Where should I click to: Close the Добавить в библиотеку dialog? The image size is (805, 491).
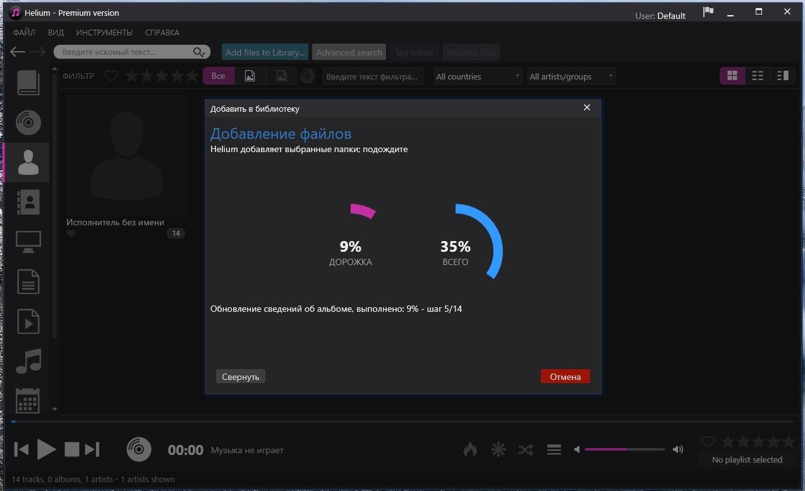click(587, 107)
